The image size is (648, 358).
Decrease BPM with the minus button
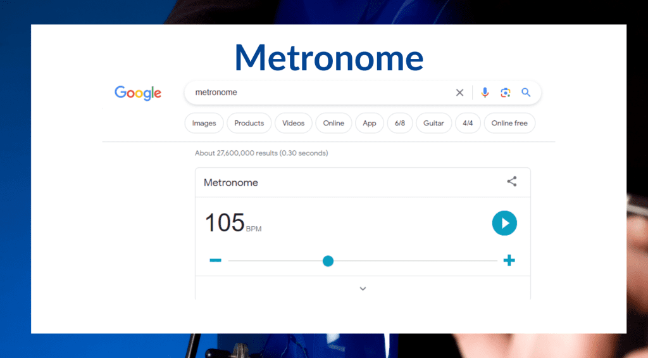215,260
